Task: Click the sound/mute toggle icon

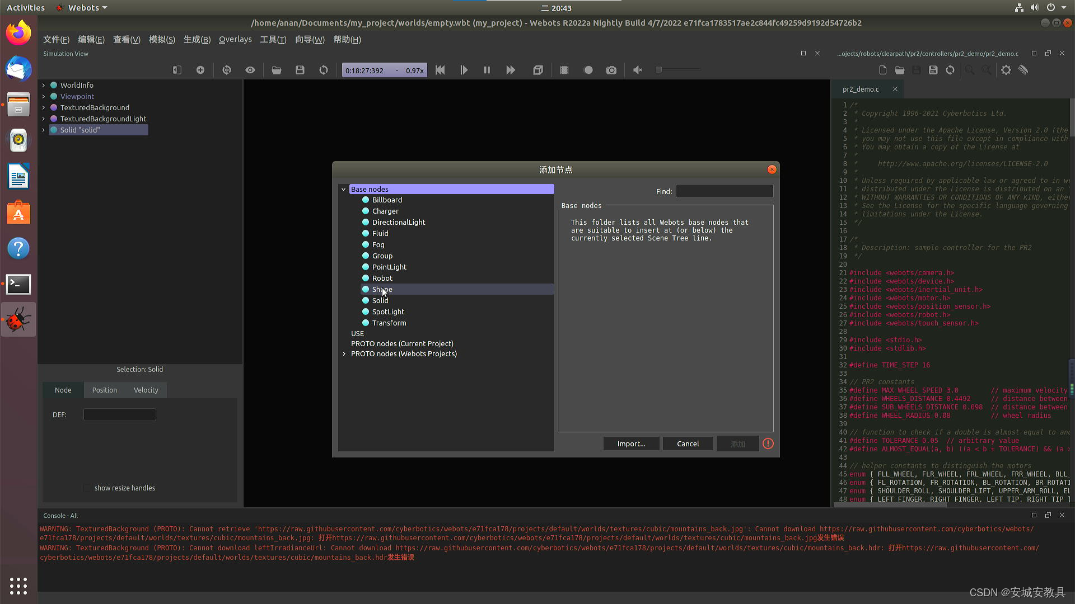Action: (x=637, y=69)
